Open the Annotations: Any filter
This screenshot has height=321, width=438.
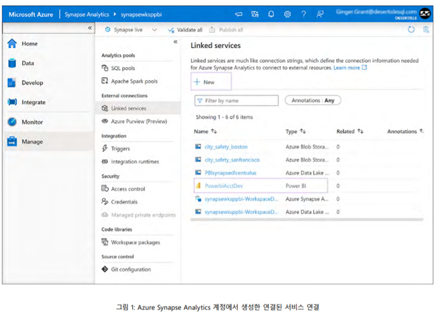[x=313, y=101]
